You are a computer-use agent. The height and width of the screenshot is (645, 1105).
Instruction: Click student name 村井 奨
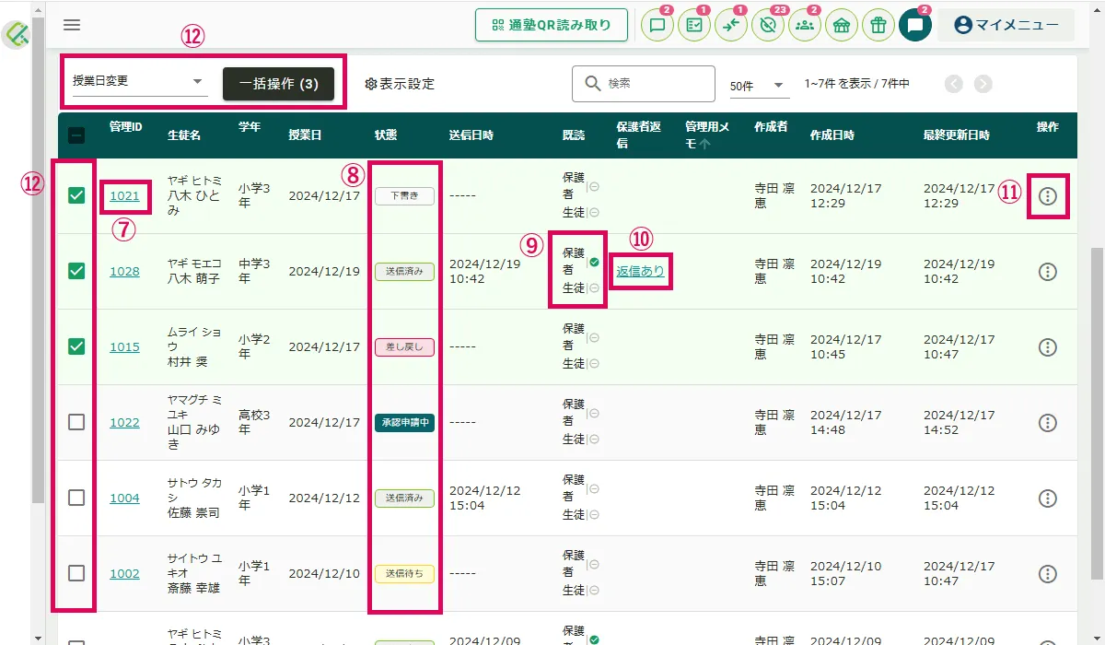[188, 362]
